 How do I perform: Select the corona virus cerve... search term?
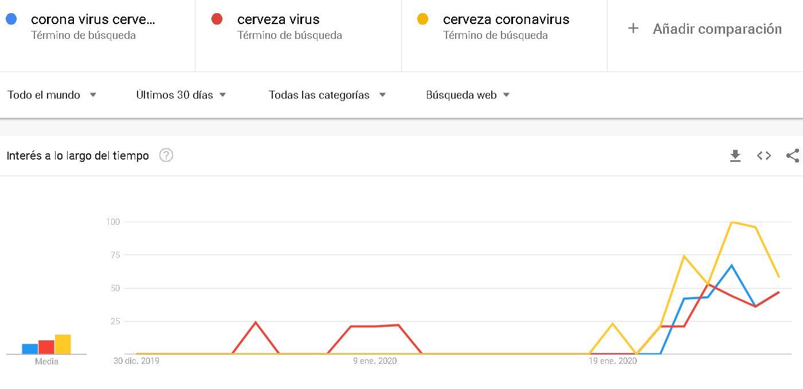coord(93,19)
